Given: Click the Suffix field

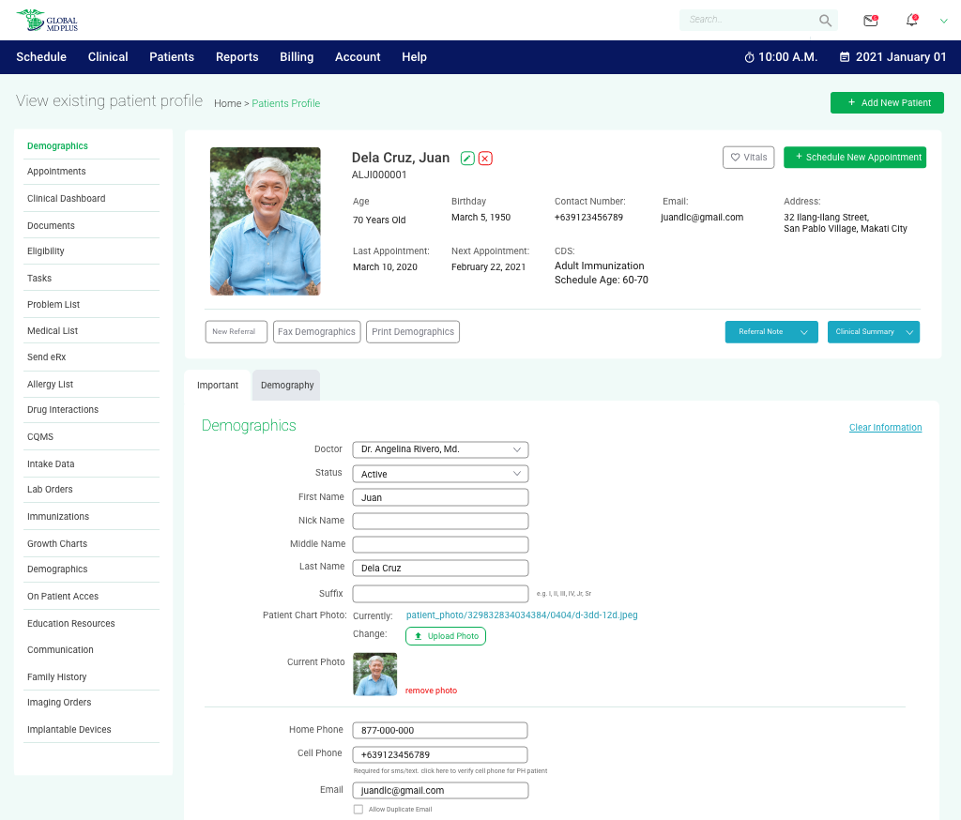Looking at the screenshot, I should 440,593.
